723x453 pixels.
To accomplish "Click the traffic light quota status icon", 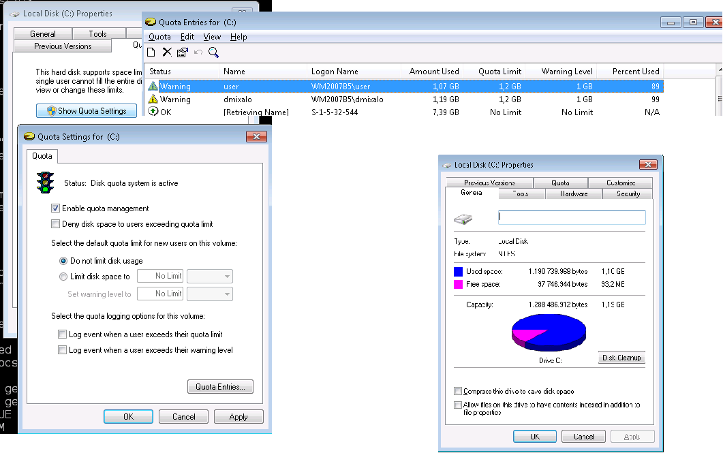I will point(45,183).
